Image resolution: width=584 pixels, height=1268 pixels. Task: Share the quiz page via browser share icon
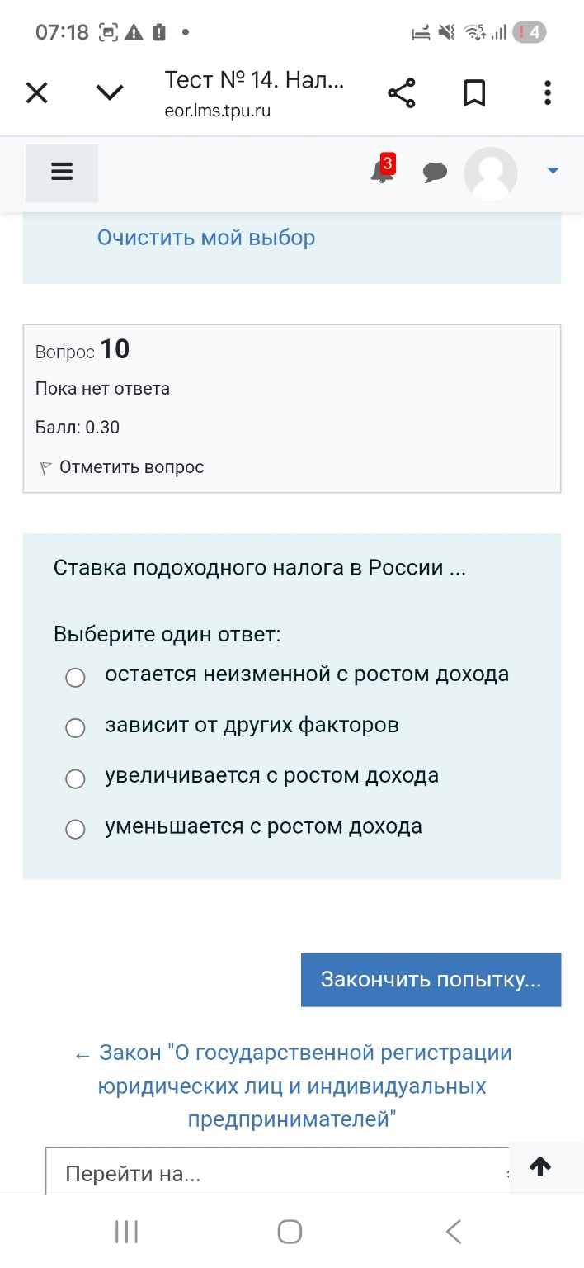(402, 92)
